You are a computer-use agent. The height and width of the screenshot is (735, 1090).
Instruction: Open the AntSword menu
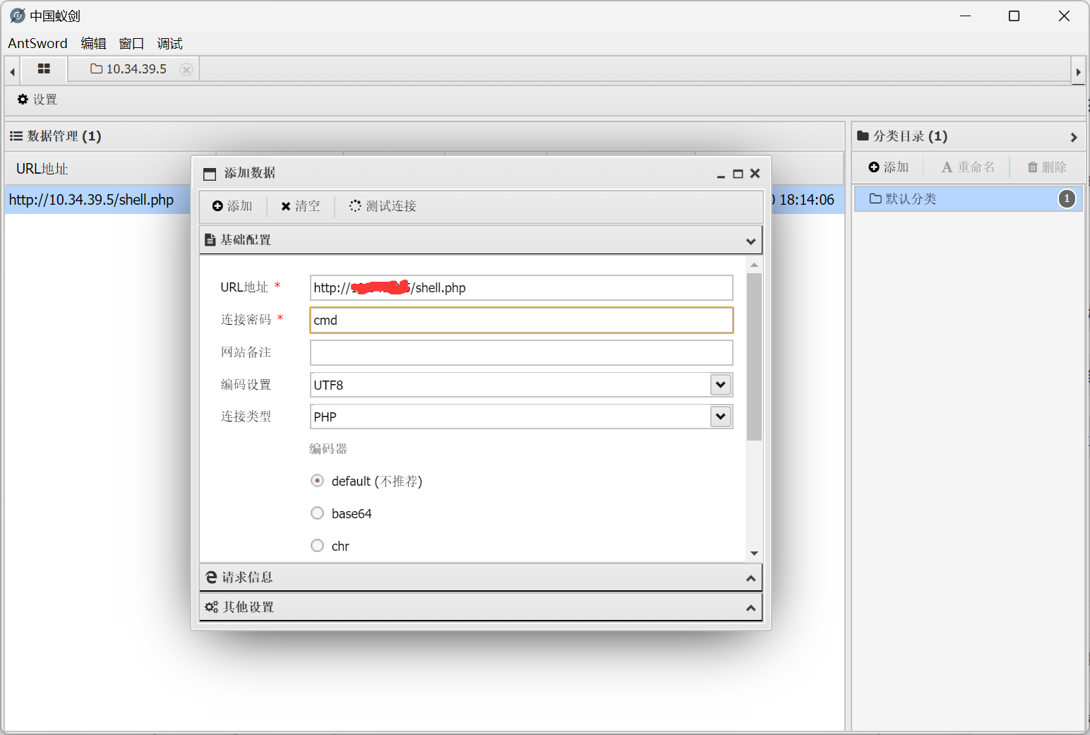click(x=37, y=44)
